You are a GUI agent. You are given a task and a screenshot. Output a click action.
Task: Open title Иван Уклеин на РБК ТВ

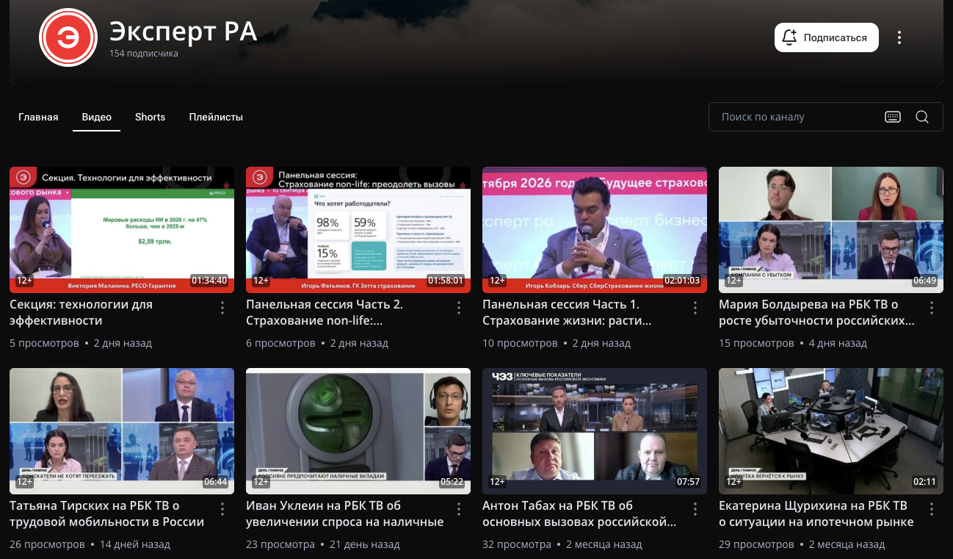(x=345, y=513)
